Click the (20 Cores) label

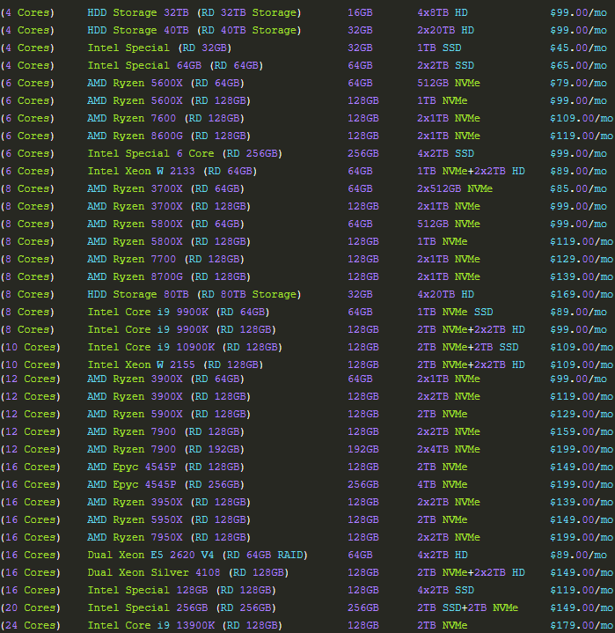[x=31, y=608]
